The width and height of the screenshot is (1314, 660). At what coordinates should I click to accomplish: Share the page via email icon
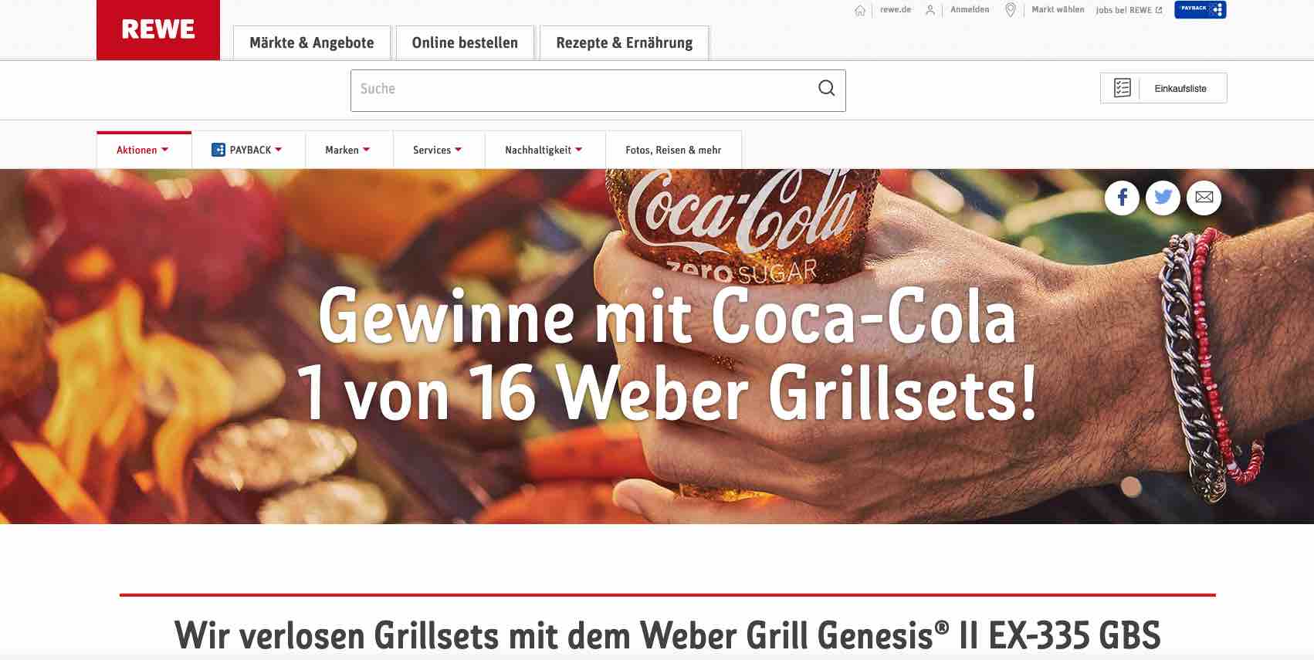[1204, 198]
